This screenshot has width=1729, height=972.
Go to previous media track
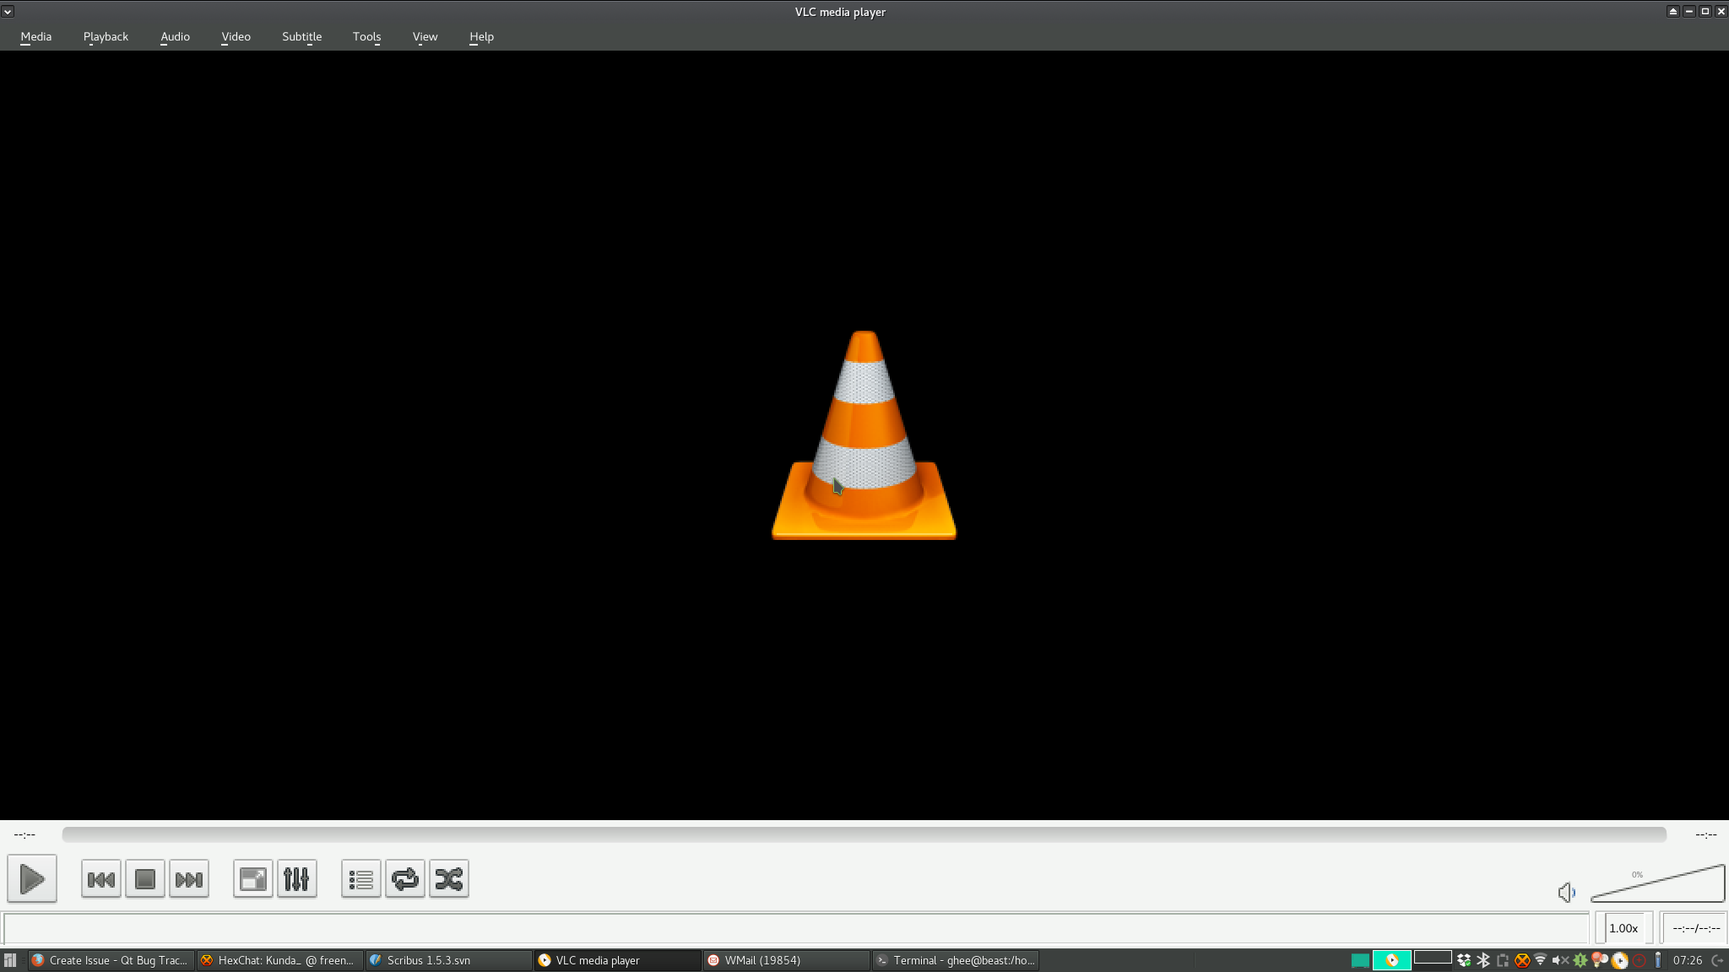click(101, 879)
